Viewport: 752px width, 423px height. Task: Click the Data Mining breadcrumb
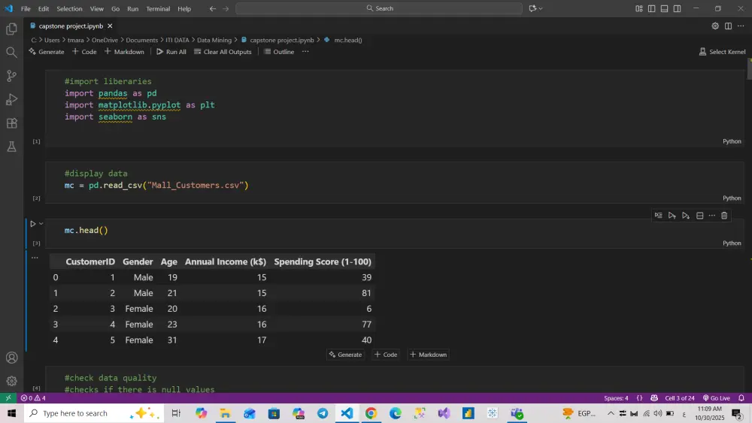(214, 41)
